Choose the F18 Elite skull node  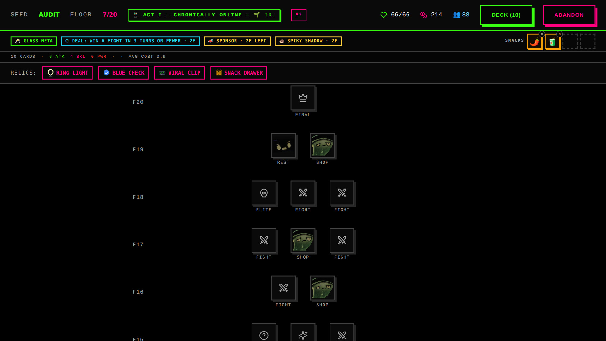point(264,193)
